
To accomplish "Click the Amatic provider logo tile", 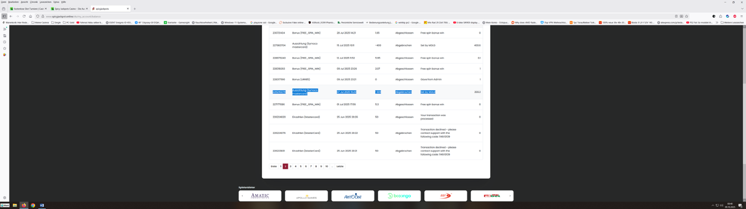I will coord(260,196).
